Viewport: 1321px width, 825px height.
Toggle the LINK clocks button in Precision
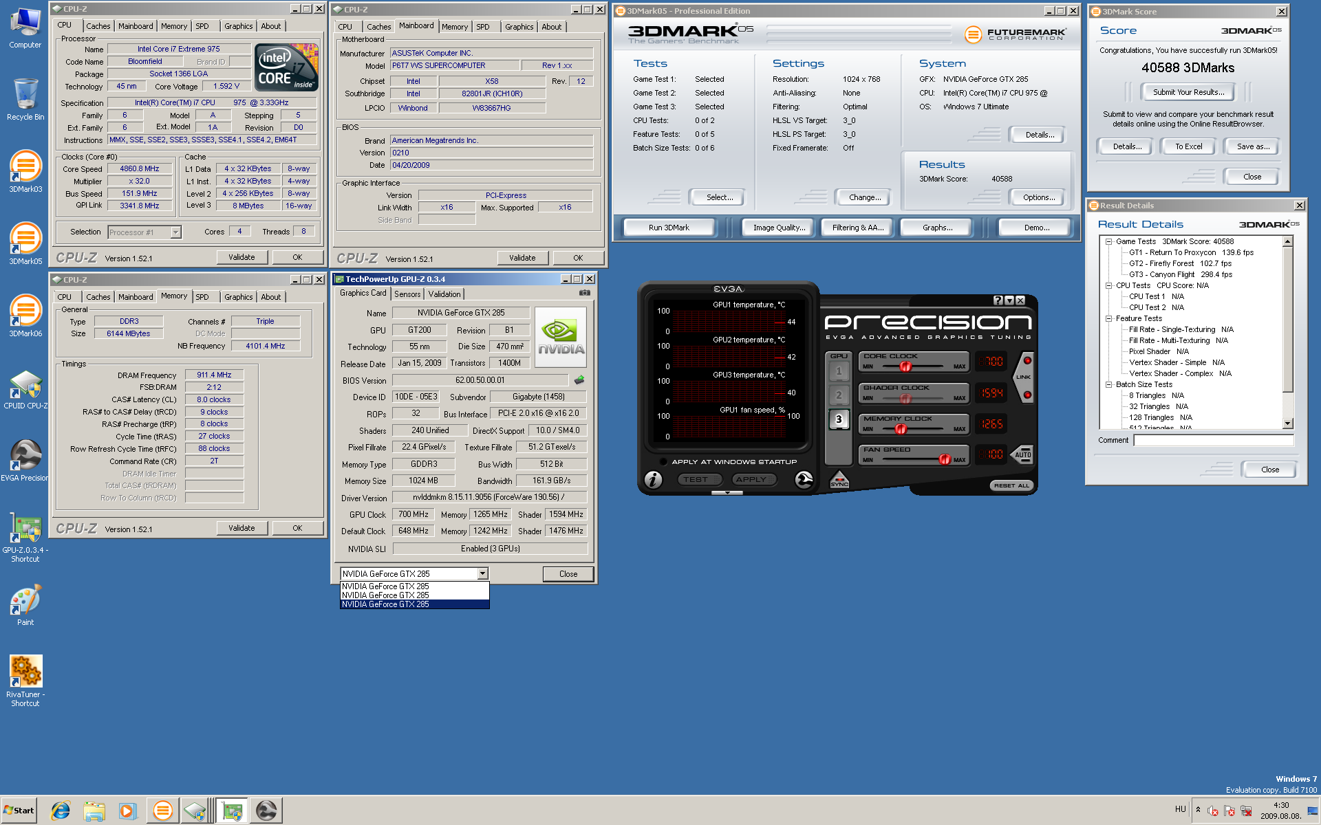(x=1024, y=377)
